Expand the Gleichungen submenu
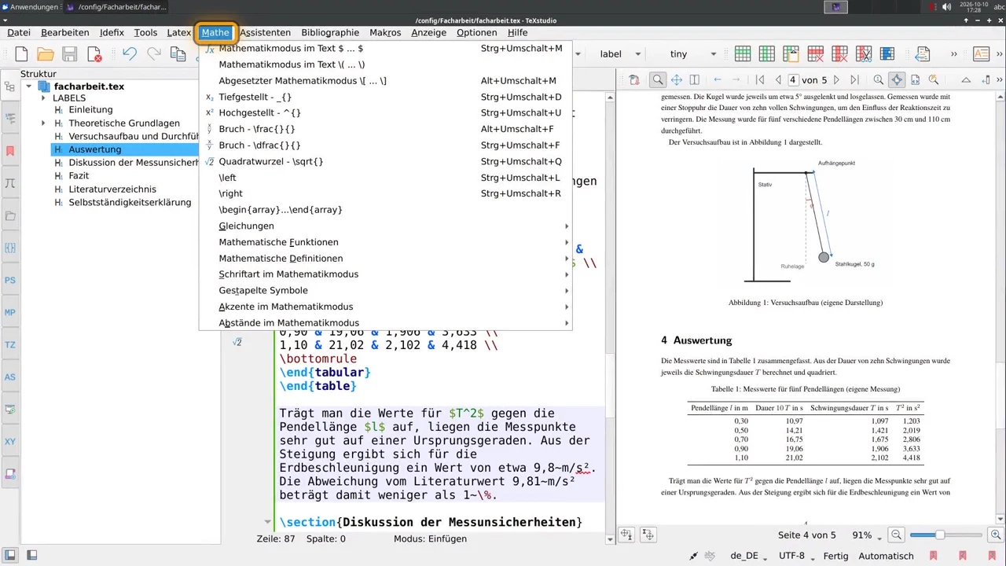Screen dimensions: 1006x566 coord(385,226)
